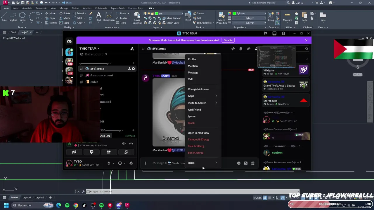
Task: Select the Circle tool in AutoCAD
Action: pyautogui.click(x=22, y=17)
